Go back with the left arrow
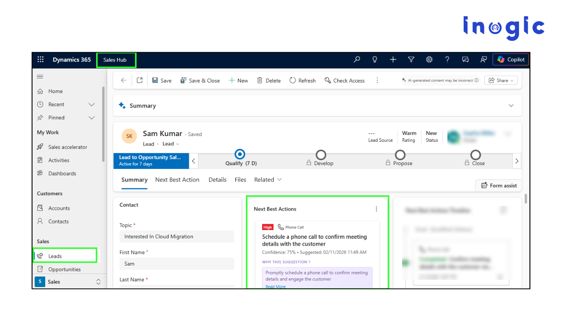This screenshot has width=562, height=316. 123,80
